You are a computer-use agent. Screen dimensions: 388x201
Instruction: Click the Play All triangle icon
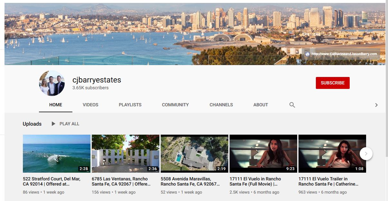(x=53, y=124)
